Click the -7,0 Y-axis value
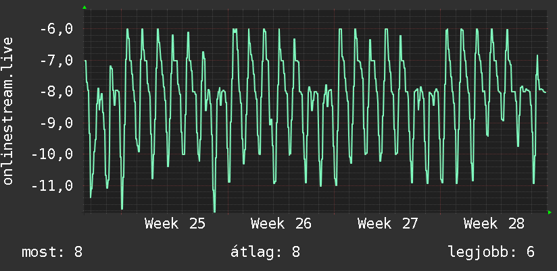Screen dimensions: 557x271 [x=56, y=61]
